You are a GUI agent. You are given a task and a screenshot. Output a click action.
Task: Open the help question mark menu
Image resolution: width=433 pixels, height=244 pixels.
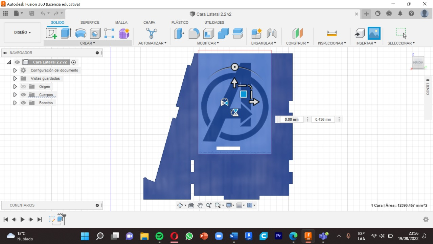(411, 14)
